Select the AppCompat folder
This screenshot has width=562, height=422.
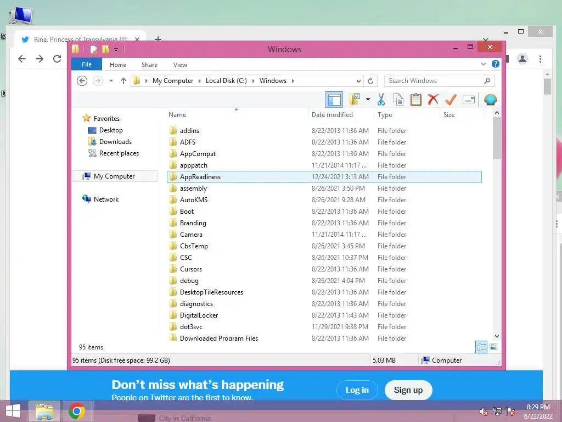pyautogui.click(x=324, y=154)
